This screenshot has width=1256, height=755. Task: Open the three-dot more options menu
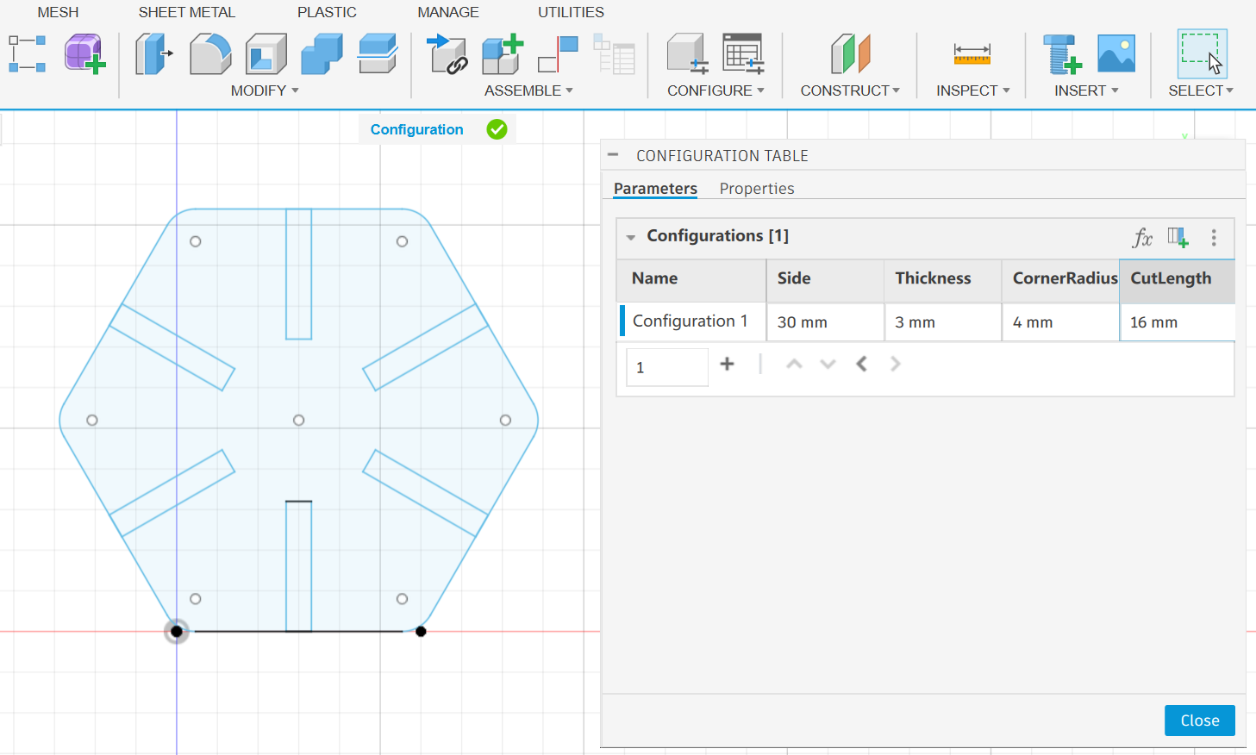(1214, 238)
